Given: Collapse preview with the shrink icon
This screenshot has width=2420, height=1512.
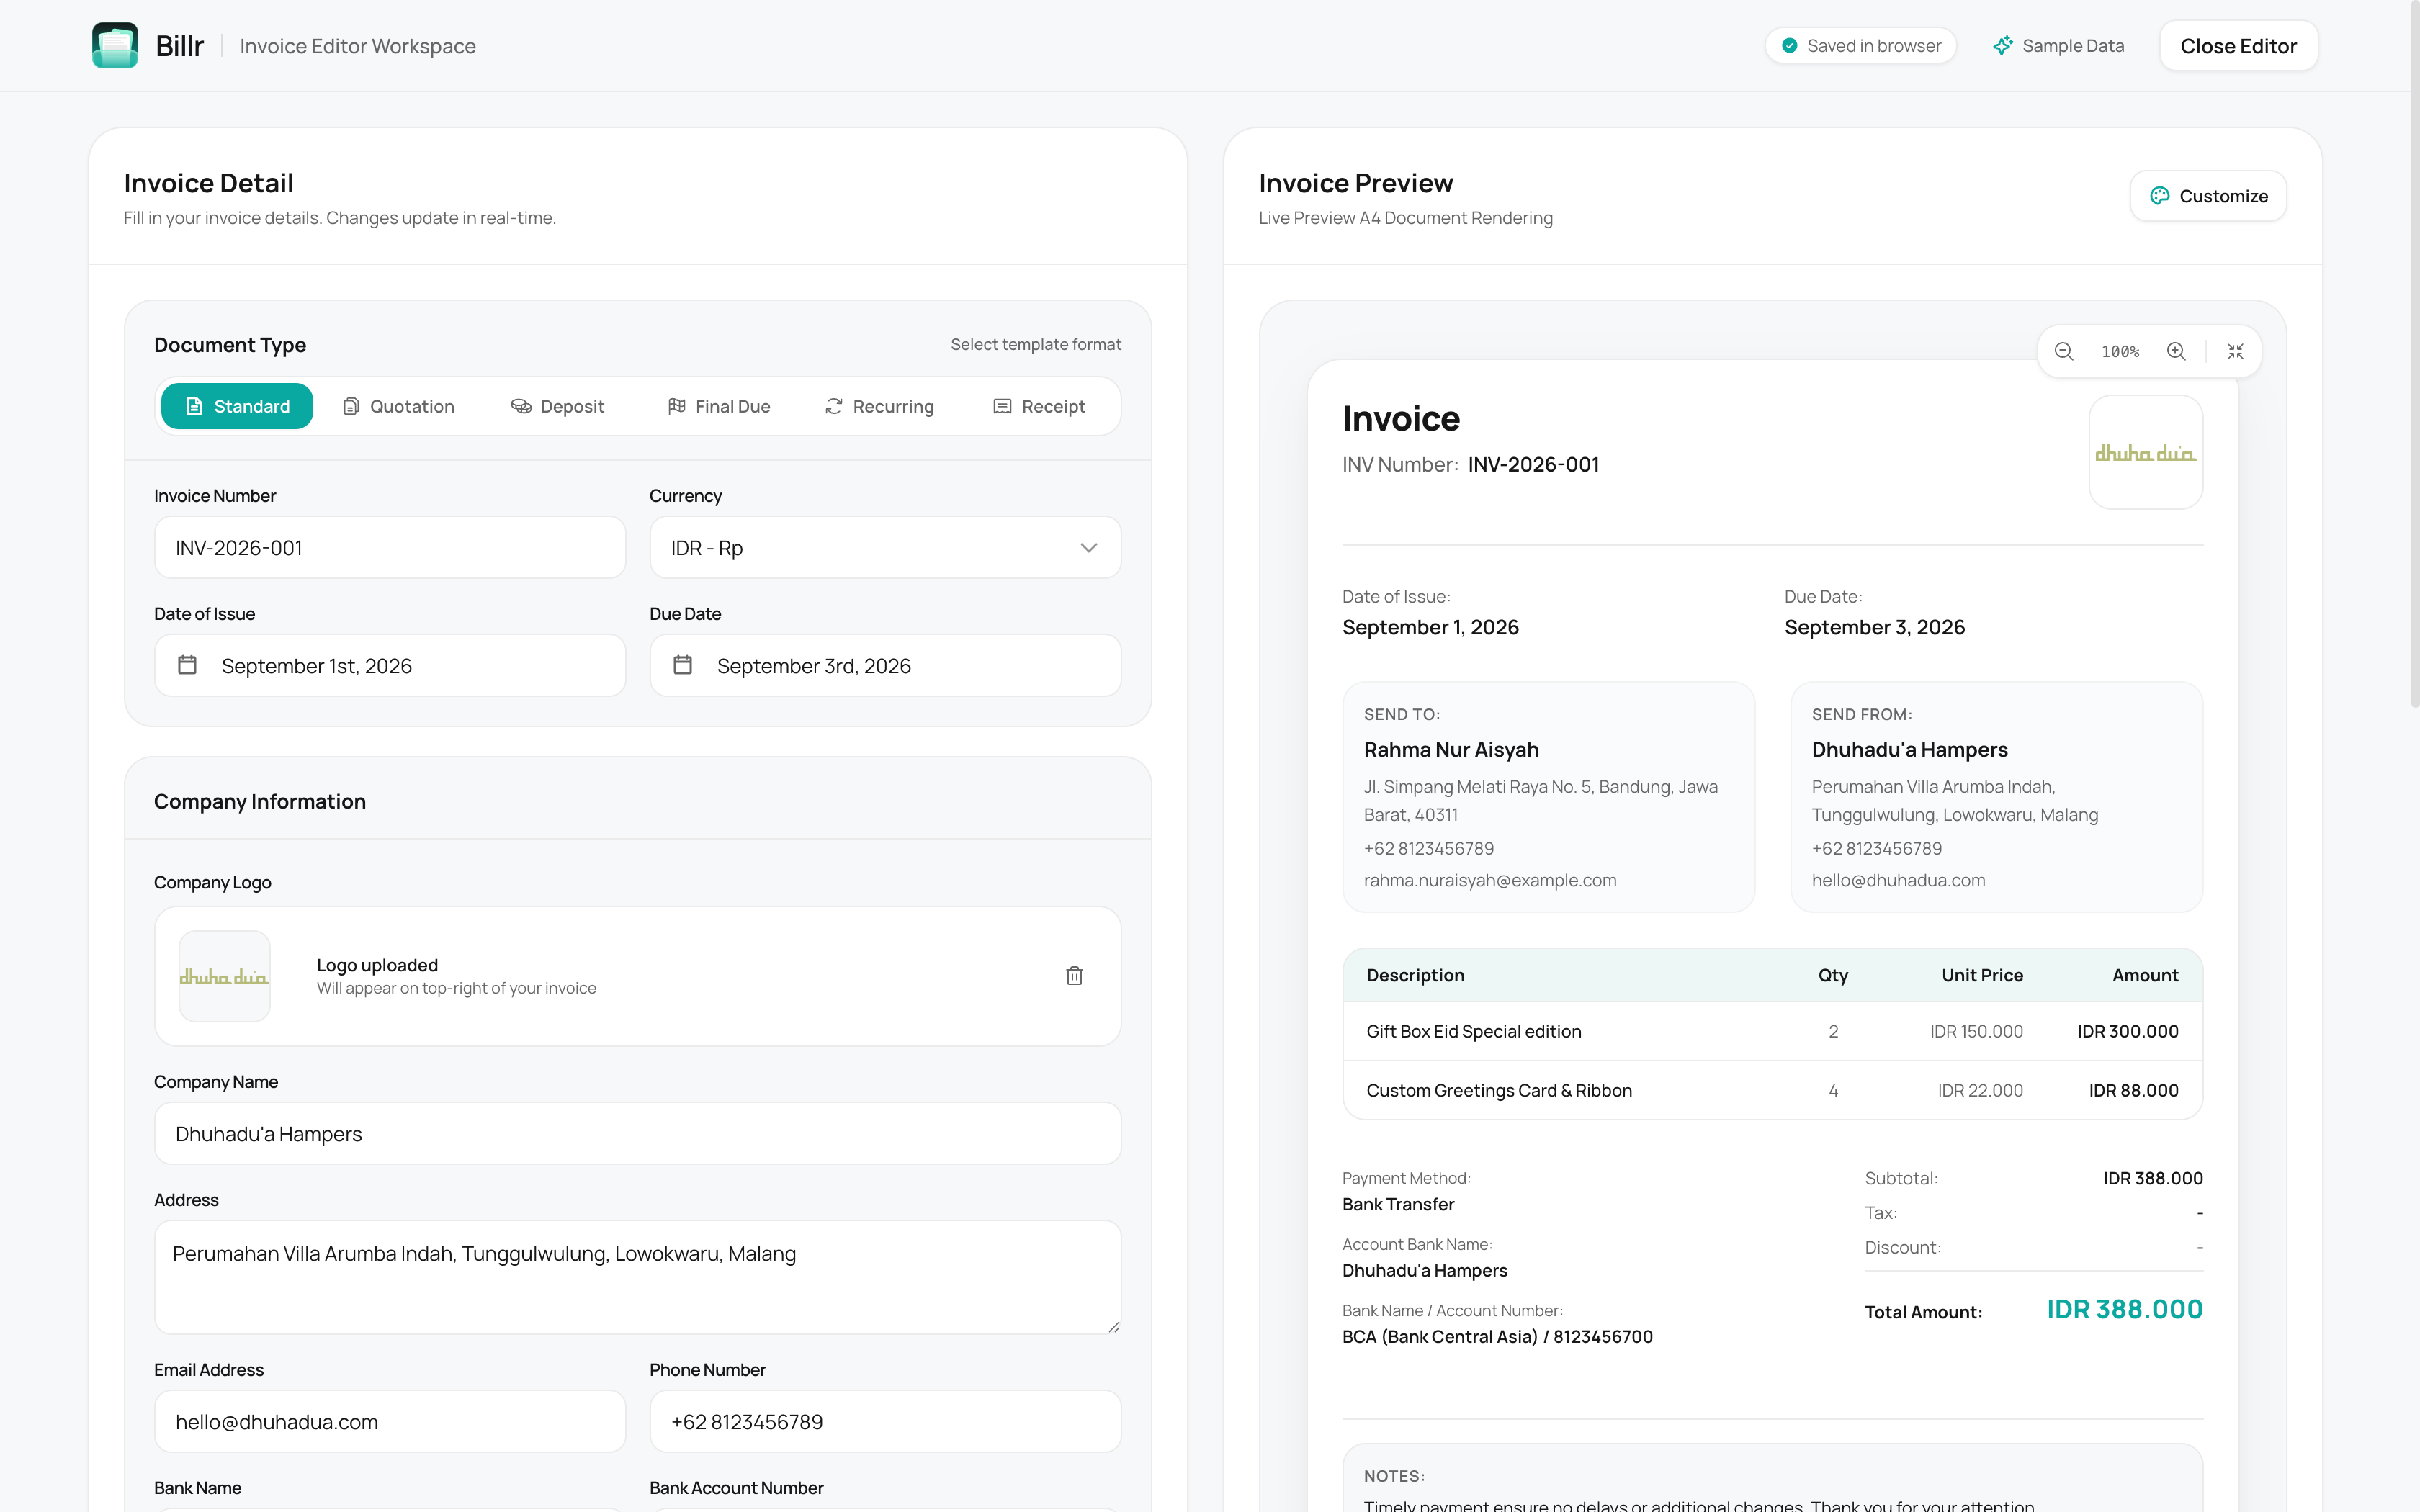Looking at the screenshot, I should pos(2236,351).
